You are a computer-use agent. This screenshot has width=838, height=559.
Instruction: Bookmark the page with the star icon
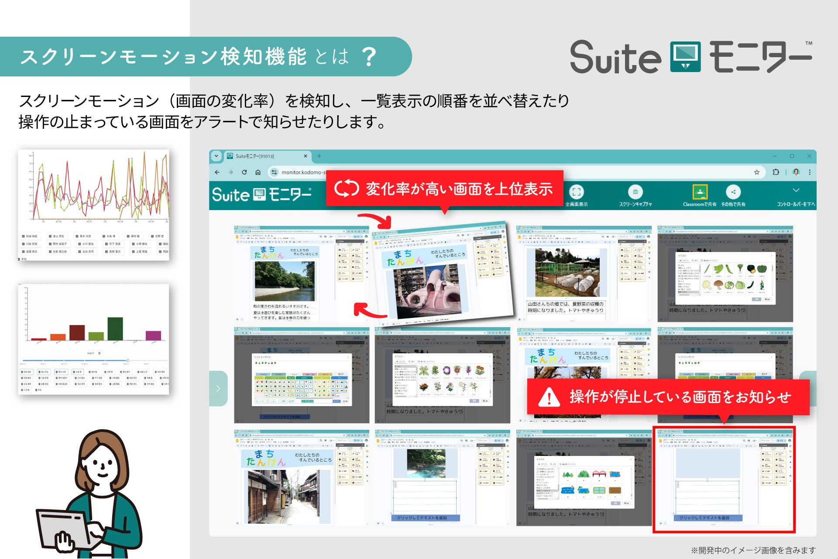[757, 172]
